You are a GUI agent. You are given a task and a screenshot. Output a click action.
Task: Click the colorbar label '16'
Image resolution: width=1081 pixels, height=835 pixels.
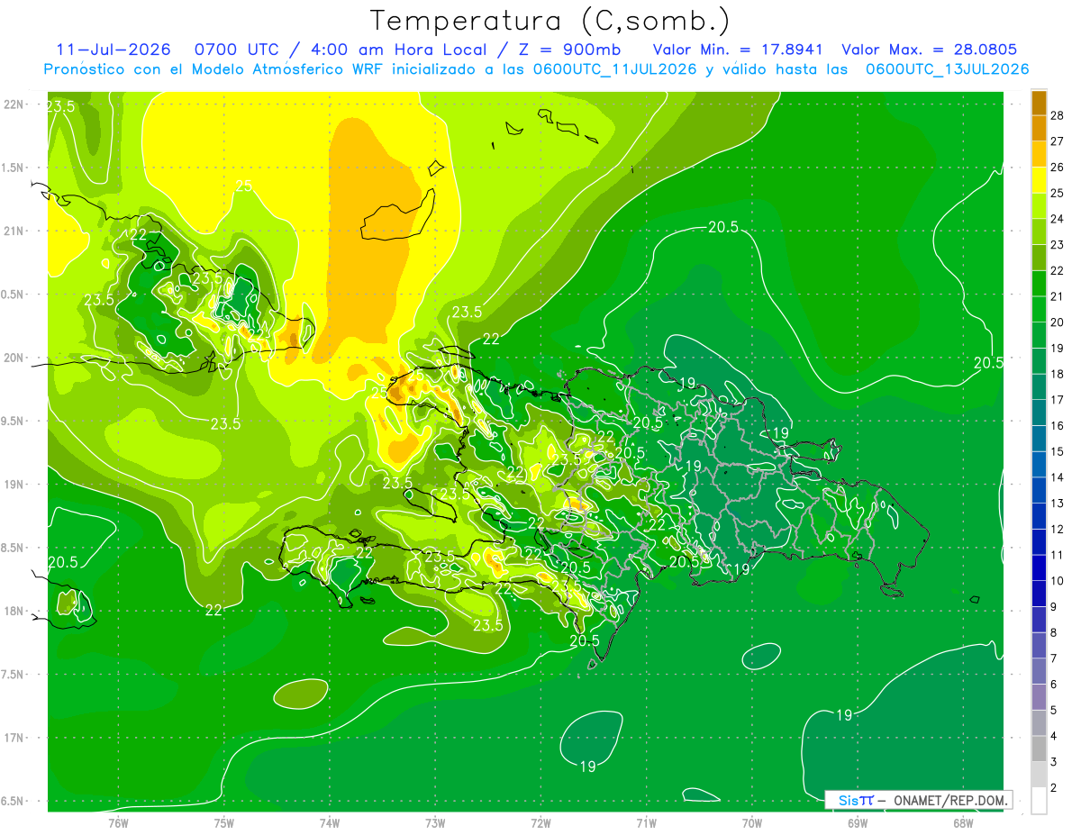click(x=1058, y=425)
